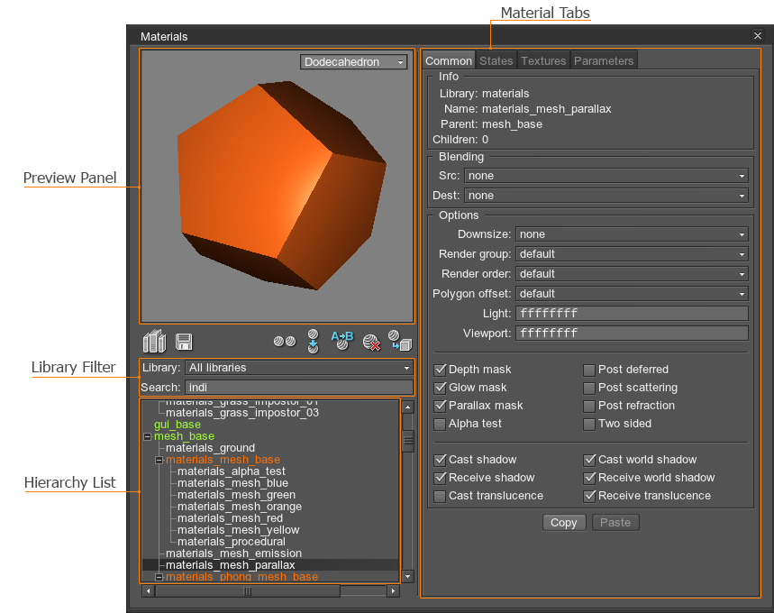The image size is (774, 613).
Task: Toggle the Receive translucence checkbox
Action: (589, 496)
